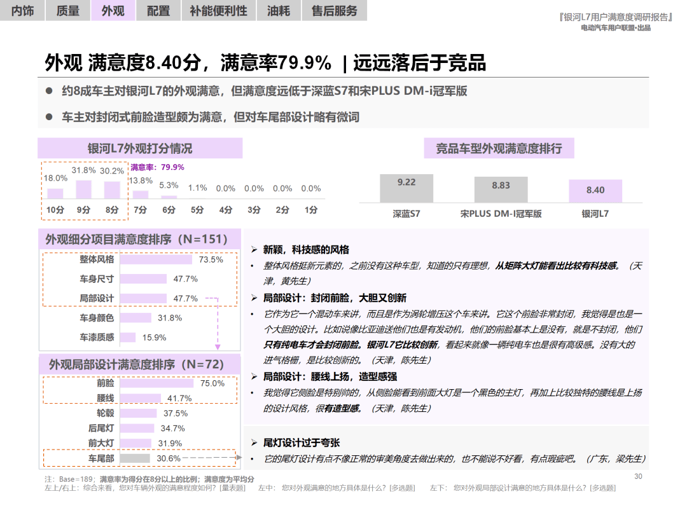Click the grey 车尾部 bar
Screen dimensions: 687x515
click(135, 458)
